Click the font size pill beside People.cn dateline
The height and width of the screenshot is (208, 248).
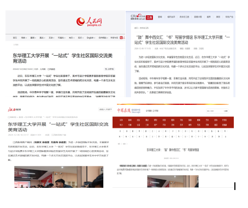pos(109,69)
